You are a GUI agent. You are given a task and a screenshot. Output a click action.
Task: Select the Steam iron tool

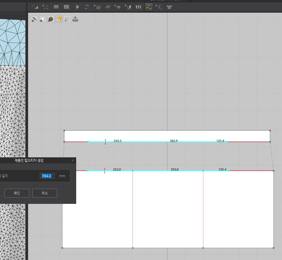pyautogui.click(x=108, y=7)
